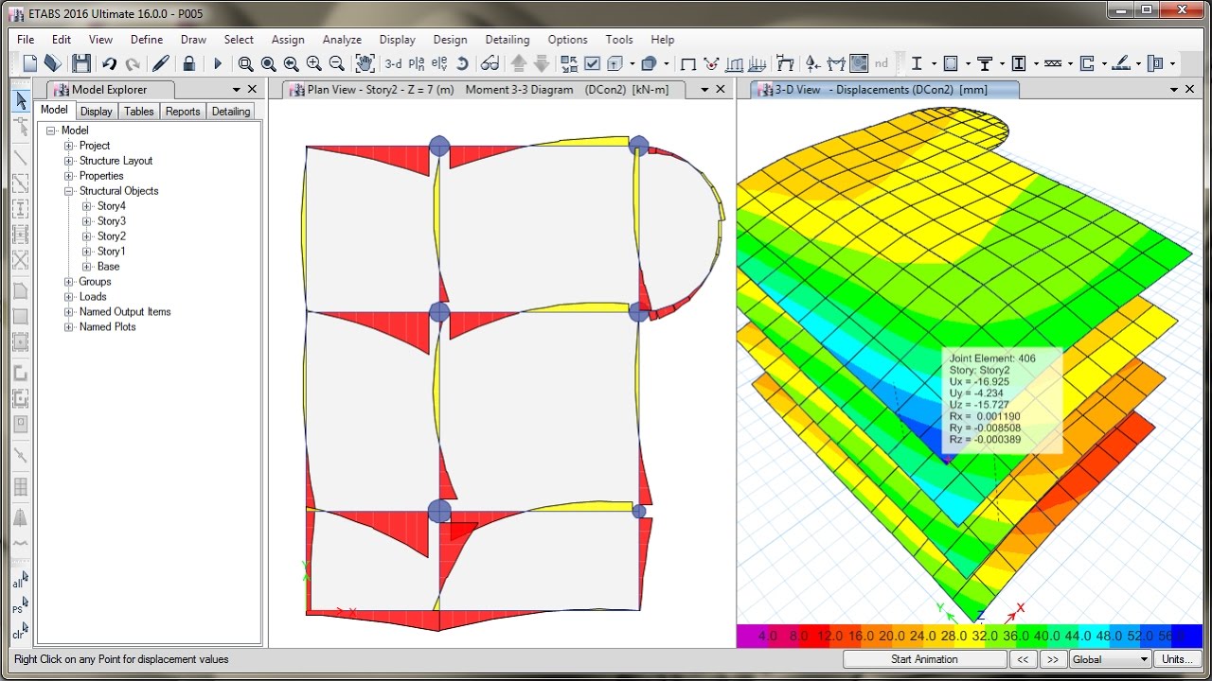This screenshot has width=1212, height=681.
Task: Click the Zoom Out minus magnifier
Action: coord(336,63)
